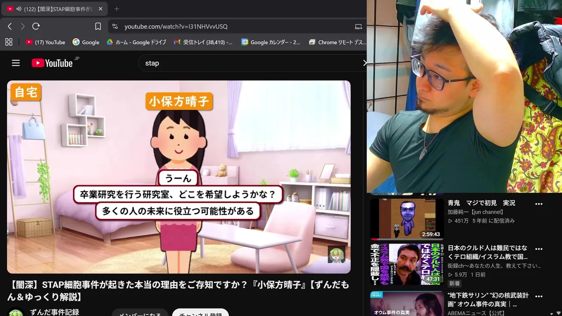Mute the tab using the speaker icon

(x=19, y=9)
